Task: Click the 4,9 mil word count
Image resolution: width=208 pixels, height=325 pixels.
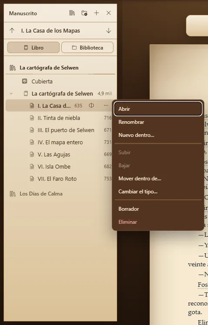Action: tap(105, 94)
